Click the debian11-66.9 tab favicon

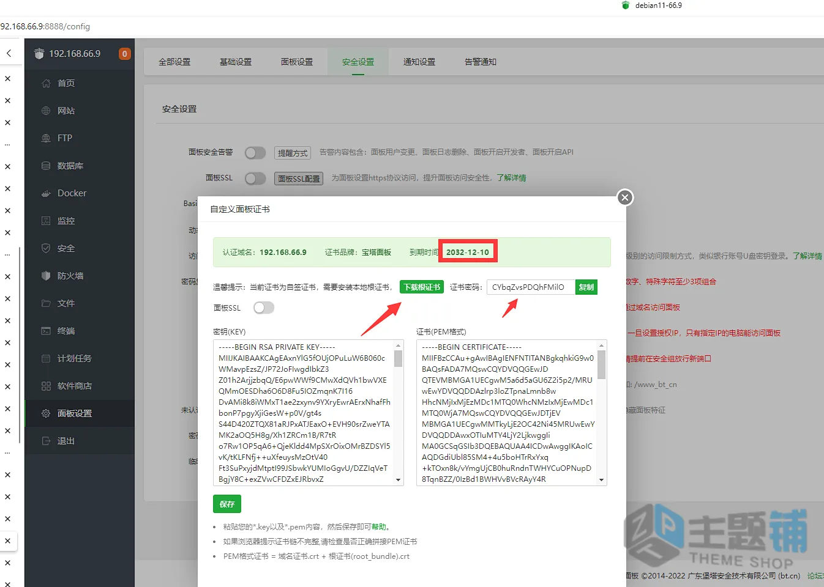pyautogui.click(x=626, y=6)
